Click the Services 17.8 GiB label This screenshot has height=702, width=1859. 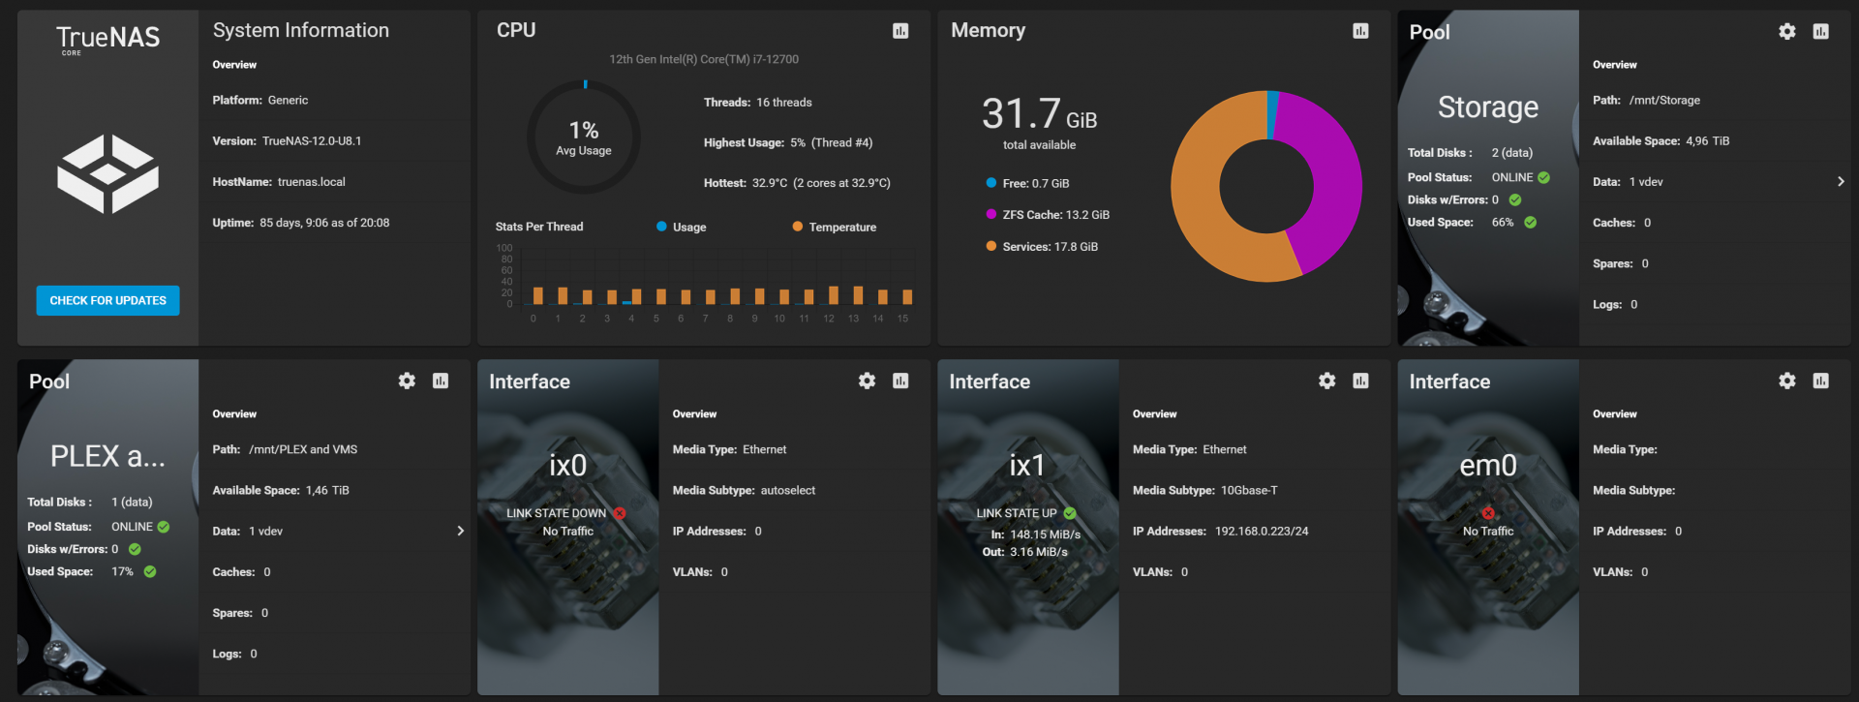pyautogui.click(x=1051, y=247)
